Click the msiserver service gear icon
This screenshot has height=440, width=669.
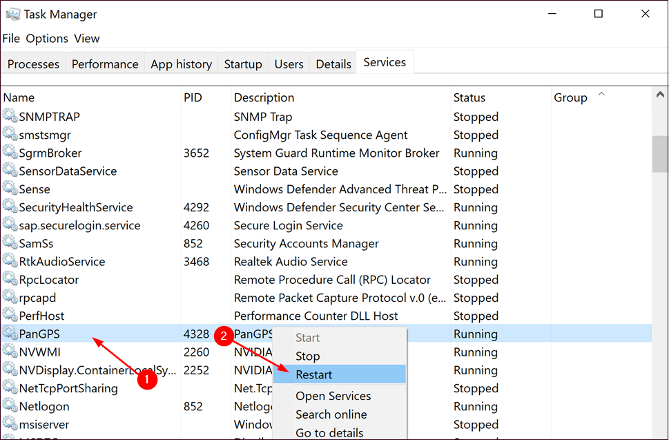(10, 423)
